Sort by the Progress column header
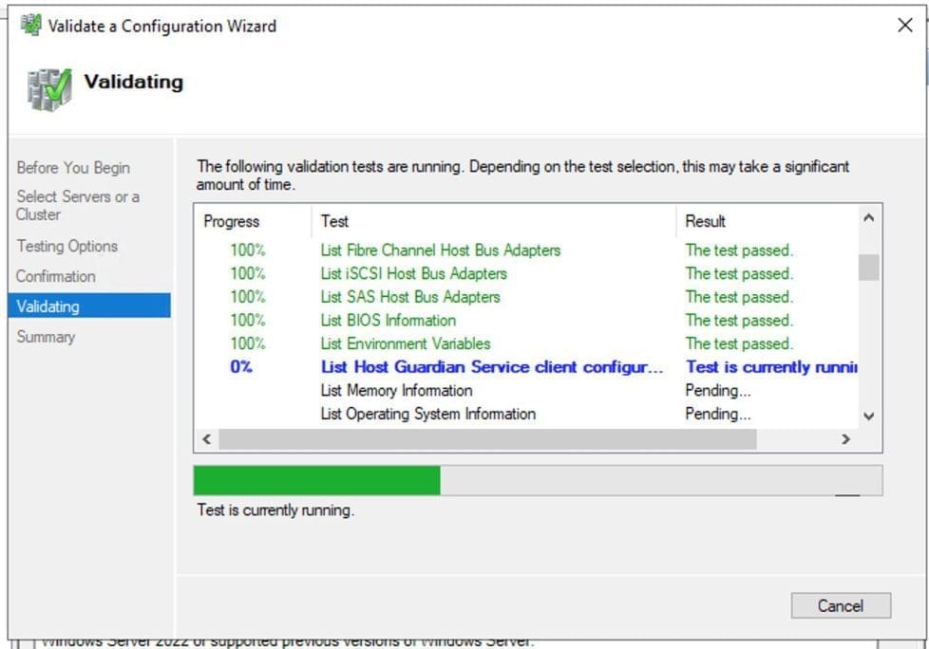 point(232,221)
